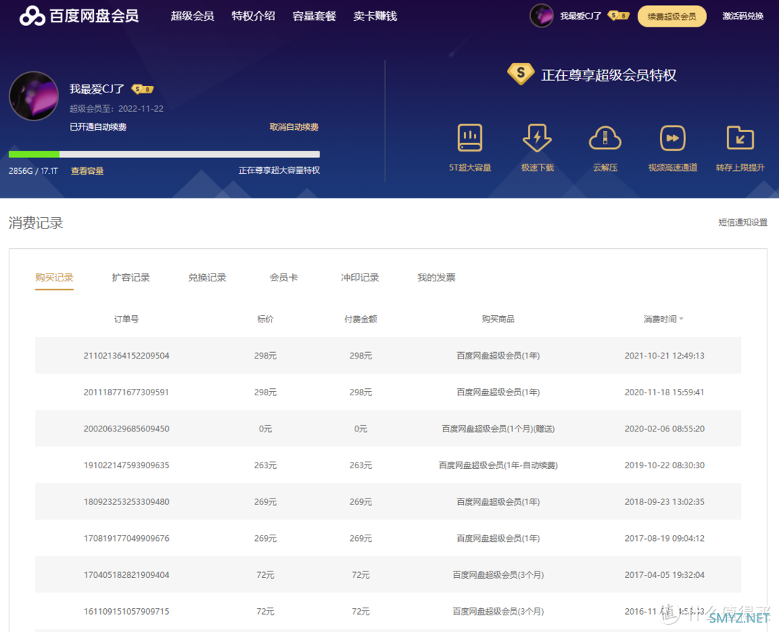Open the 超级会员 menu item
This screenshot has width=779, height=632.
pyautogui.click(x=192, y=16)
